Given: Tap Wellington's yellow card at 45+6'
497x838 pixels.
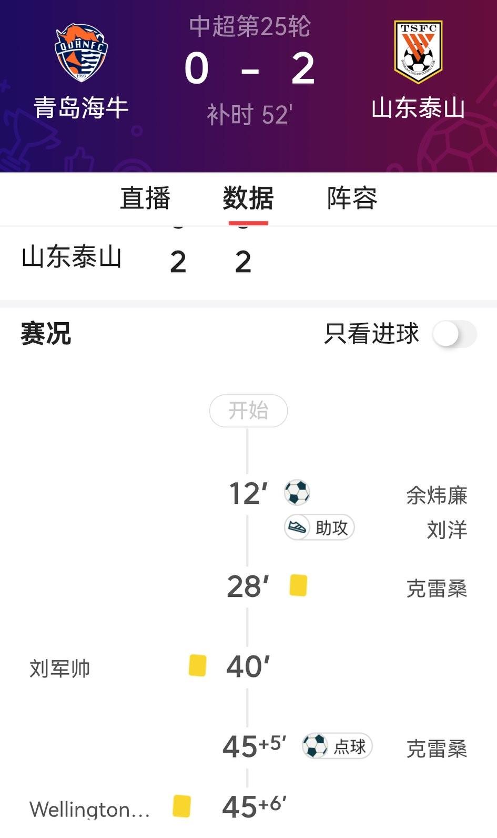Looking at the screenshot, I should pyautogui.click(x=182, y=806).
